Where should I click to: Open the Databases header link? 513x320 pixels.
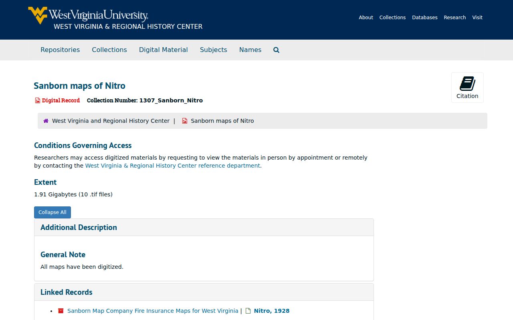[x=425, y=18]
